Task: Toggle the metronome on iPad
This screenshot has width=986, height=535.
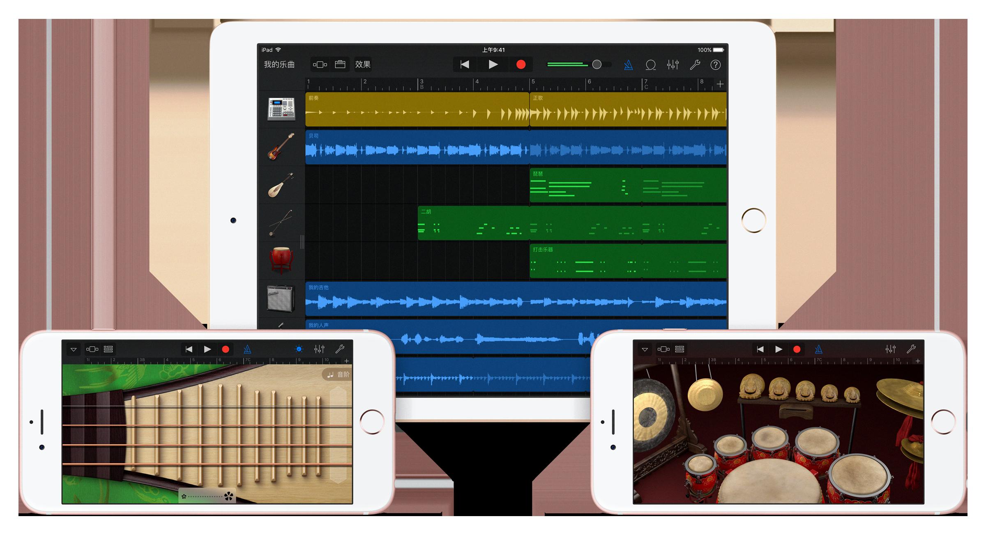Action: click(628, 65)
